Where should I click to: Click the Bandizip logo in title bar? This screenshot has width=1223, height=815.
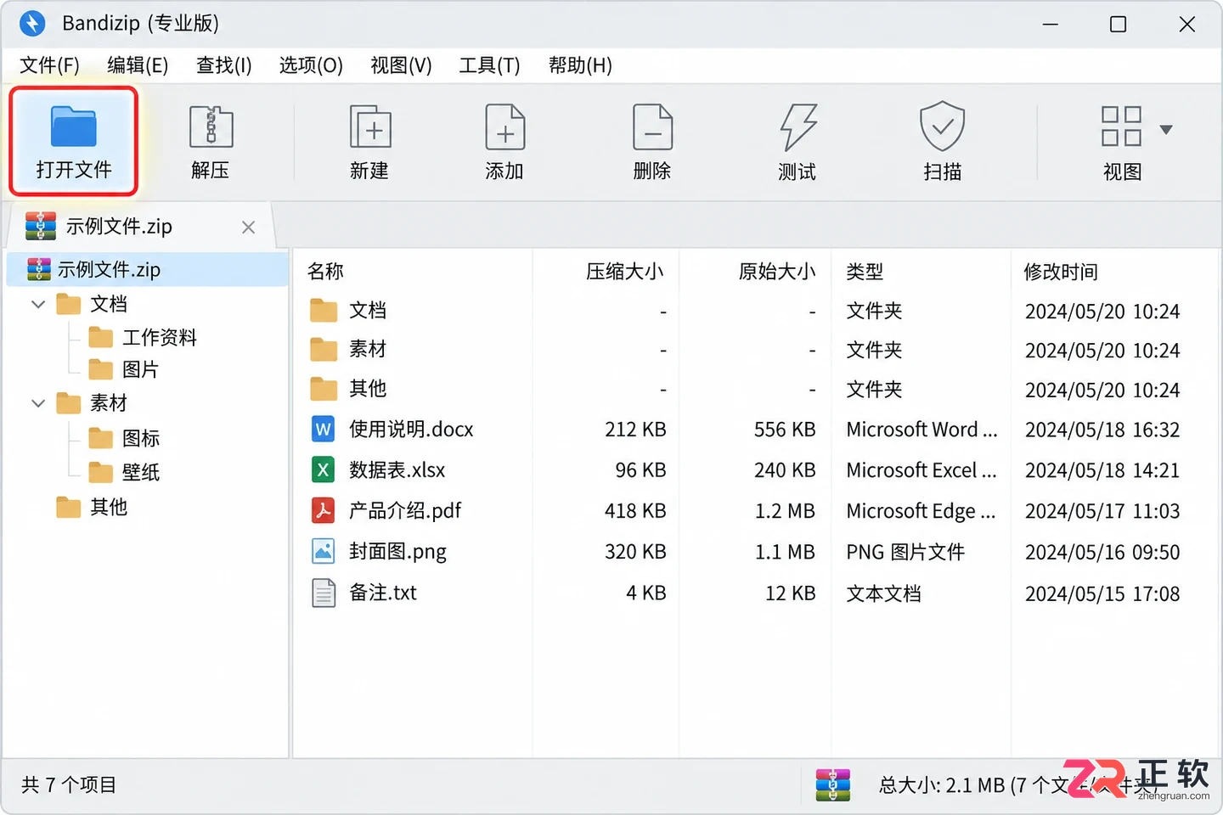(32, 23)
